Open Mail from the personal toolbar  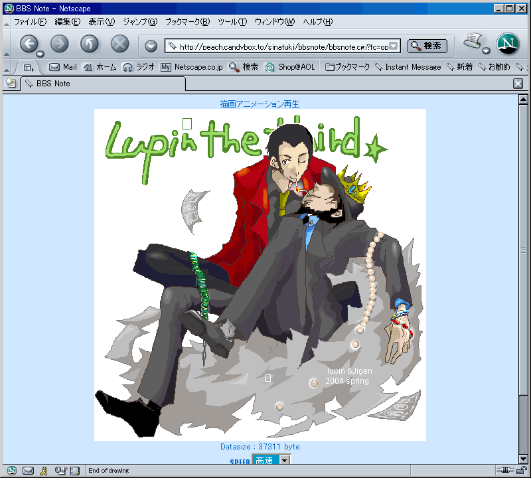tap(63, 67)
